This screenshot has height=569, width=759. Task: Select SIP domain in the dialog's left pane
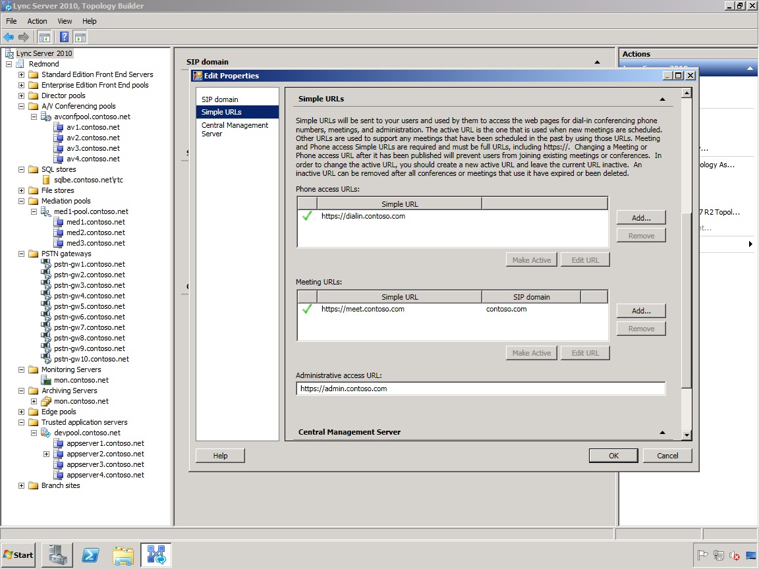(220, 99)
